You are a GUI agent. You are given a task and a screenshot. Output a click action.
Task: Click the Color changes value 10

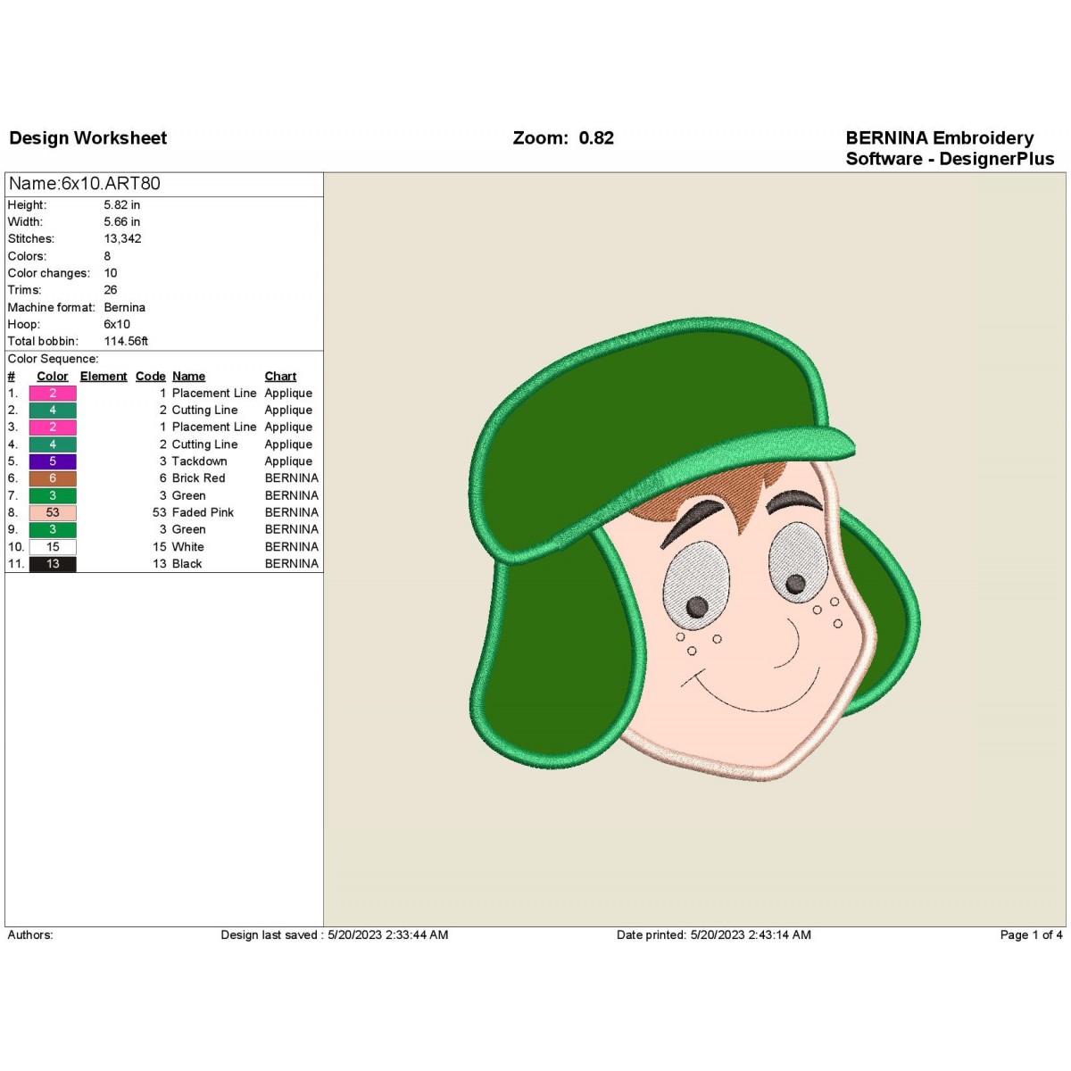point(111,273)
